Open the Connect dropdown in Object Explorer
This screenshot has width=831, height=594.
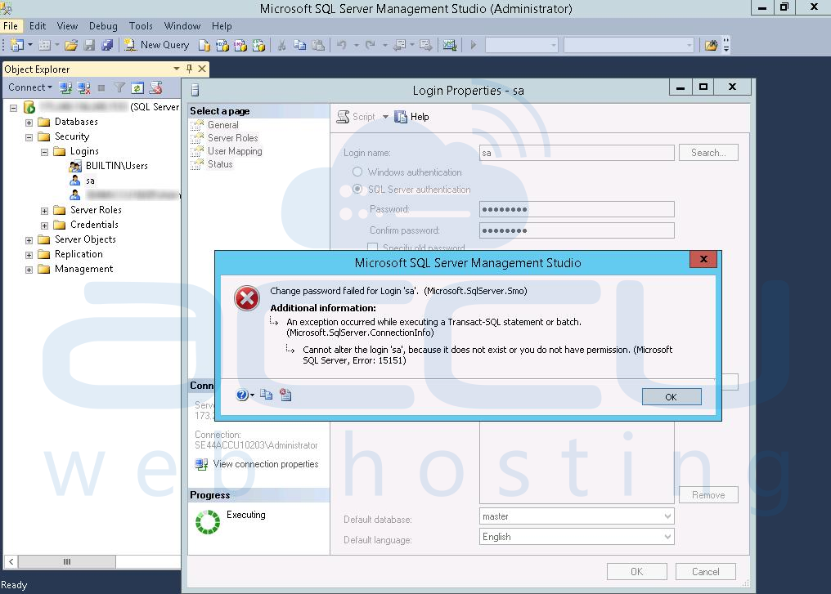click(29, 87)
